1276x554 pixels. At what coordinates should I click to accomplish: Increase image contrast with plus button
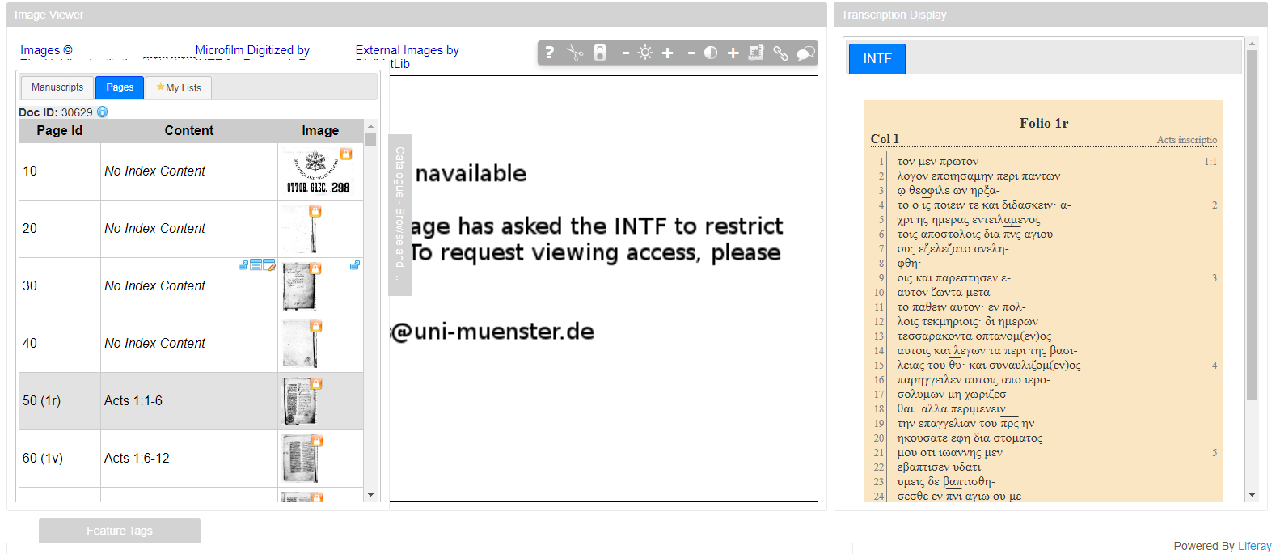733,53
